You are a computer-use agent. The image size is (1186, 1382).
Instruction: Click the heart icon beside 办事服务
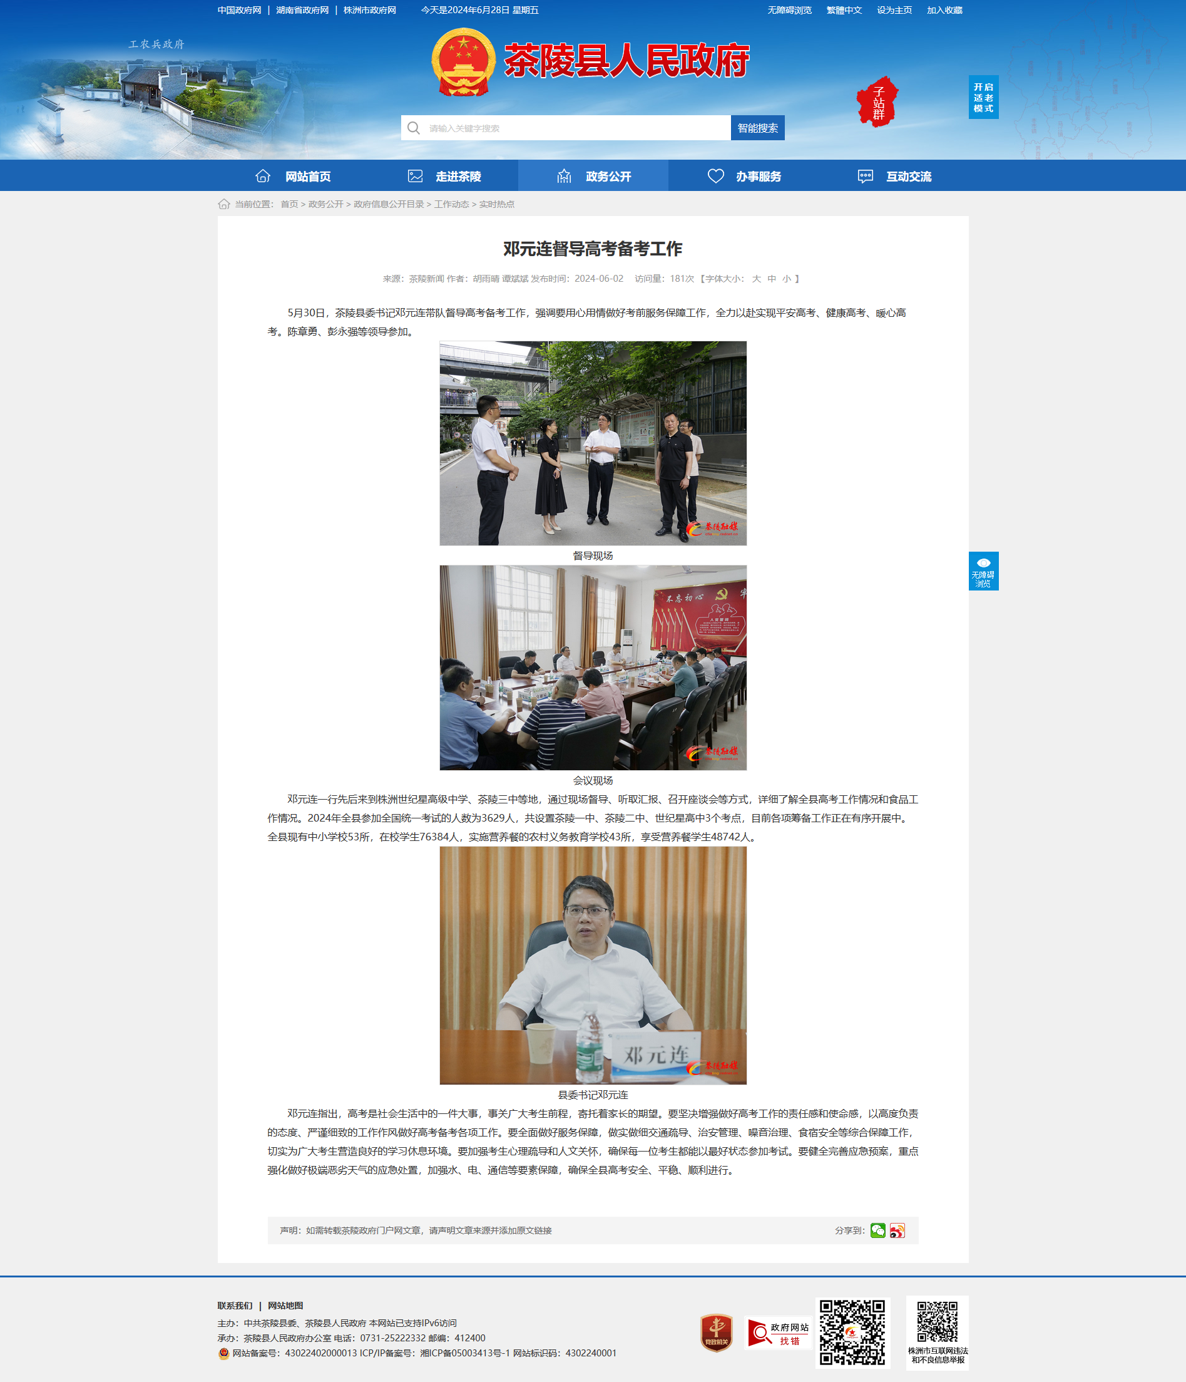coord(715,176)
